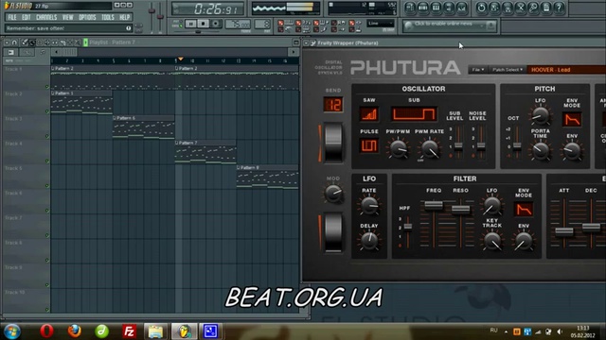
Task: Open the Playlist options menu arrow
Action: point(7,42)
